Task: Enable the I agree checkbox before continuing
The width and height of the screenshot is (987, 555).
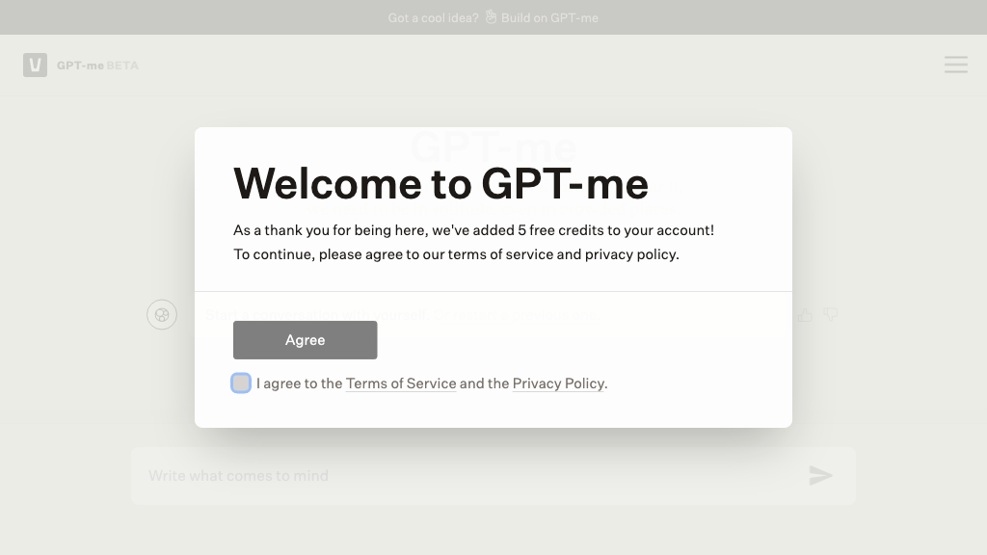Action: [241, 383]
